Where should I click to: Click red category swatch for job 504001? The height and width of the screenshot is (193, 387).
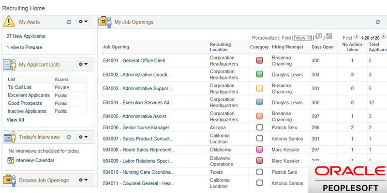tap(259, 60)
